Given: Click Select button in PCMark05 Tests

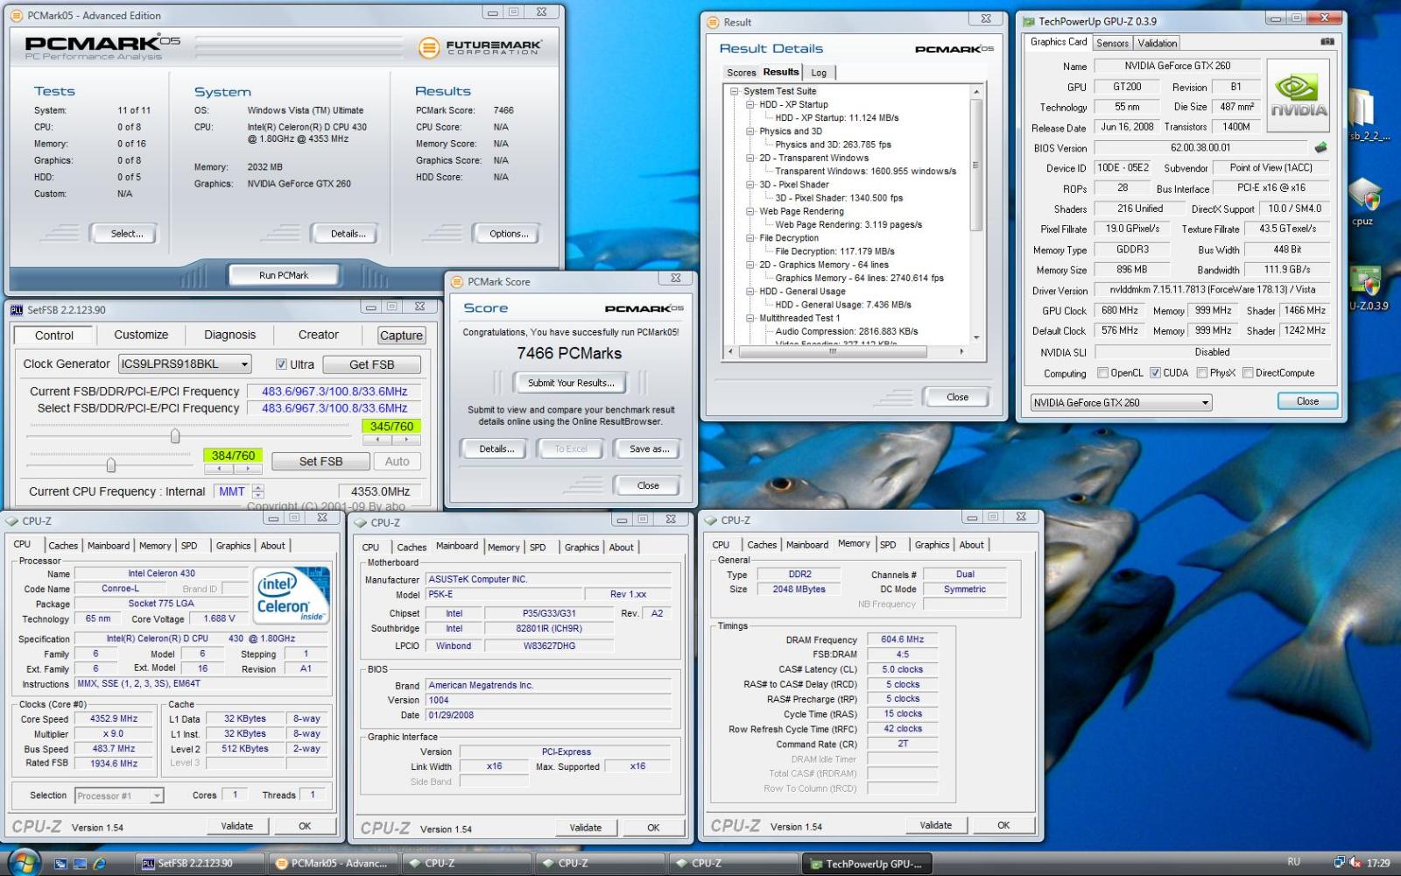Looking at the screenshot, I should 126,234.
